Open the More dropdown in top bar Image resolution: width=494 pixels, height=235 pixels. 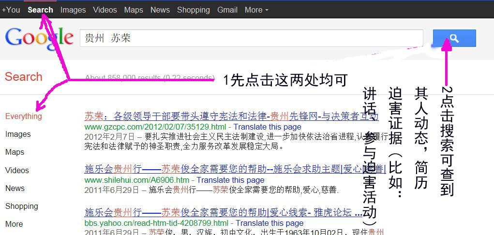click(256, 10)
